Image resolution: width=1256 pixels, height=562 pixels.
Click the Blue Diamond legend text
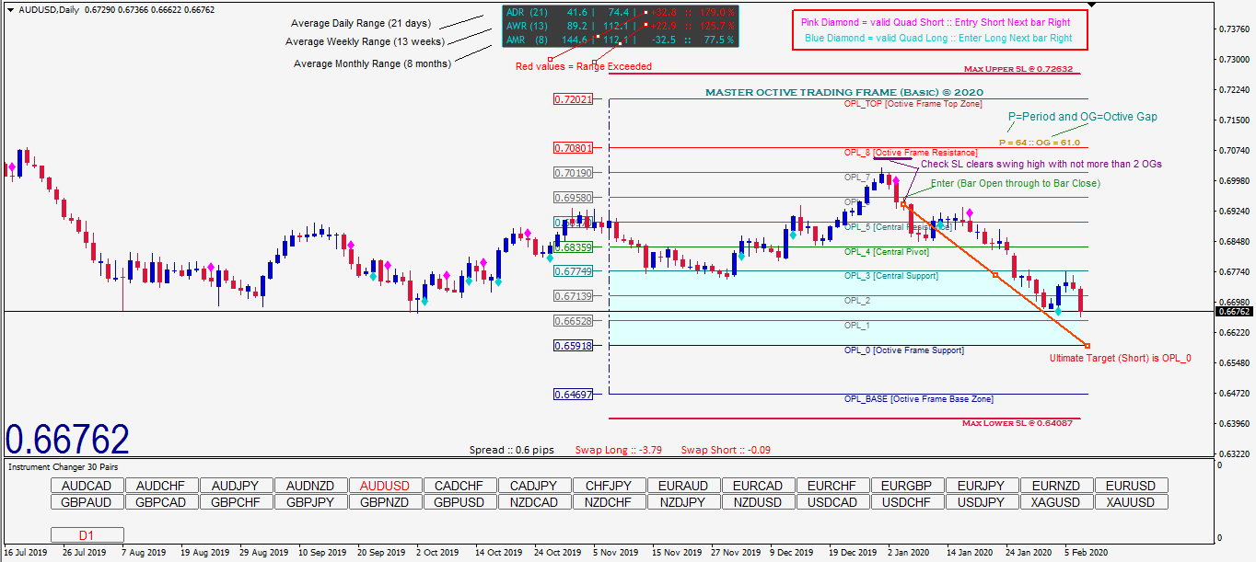(938, 39)
